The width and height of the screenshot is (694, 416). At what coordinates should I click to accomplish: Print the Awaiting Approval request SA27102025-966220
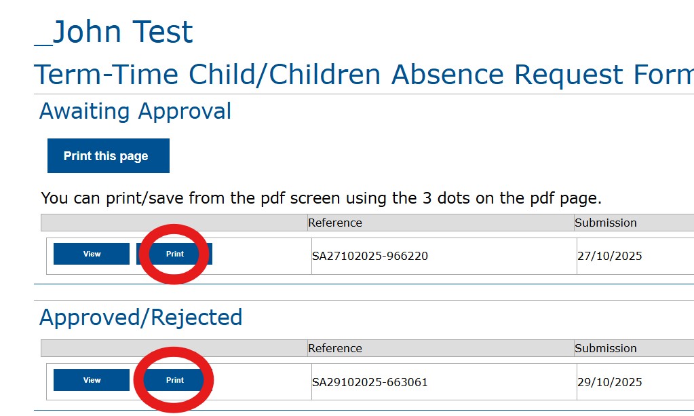tap(174, 254)
